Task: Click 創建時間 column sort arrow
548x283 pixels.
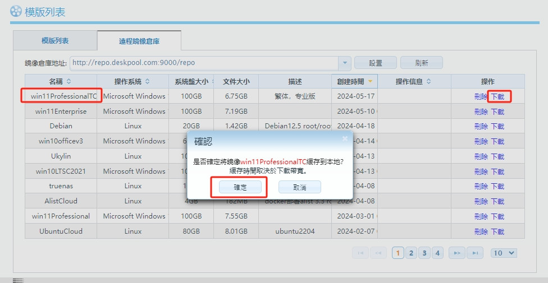Action: [x=370, y=82]
